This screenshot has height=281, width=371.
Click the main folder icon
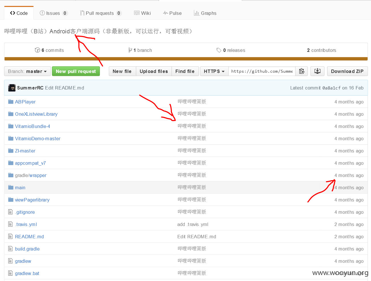tap(11, 188)
